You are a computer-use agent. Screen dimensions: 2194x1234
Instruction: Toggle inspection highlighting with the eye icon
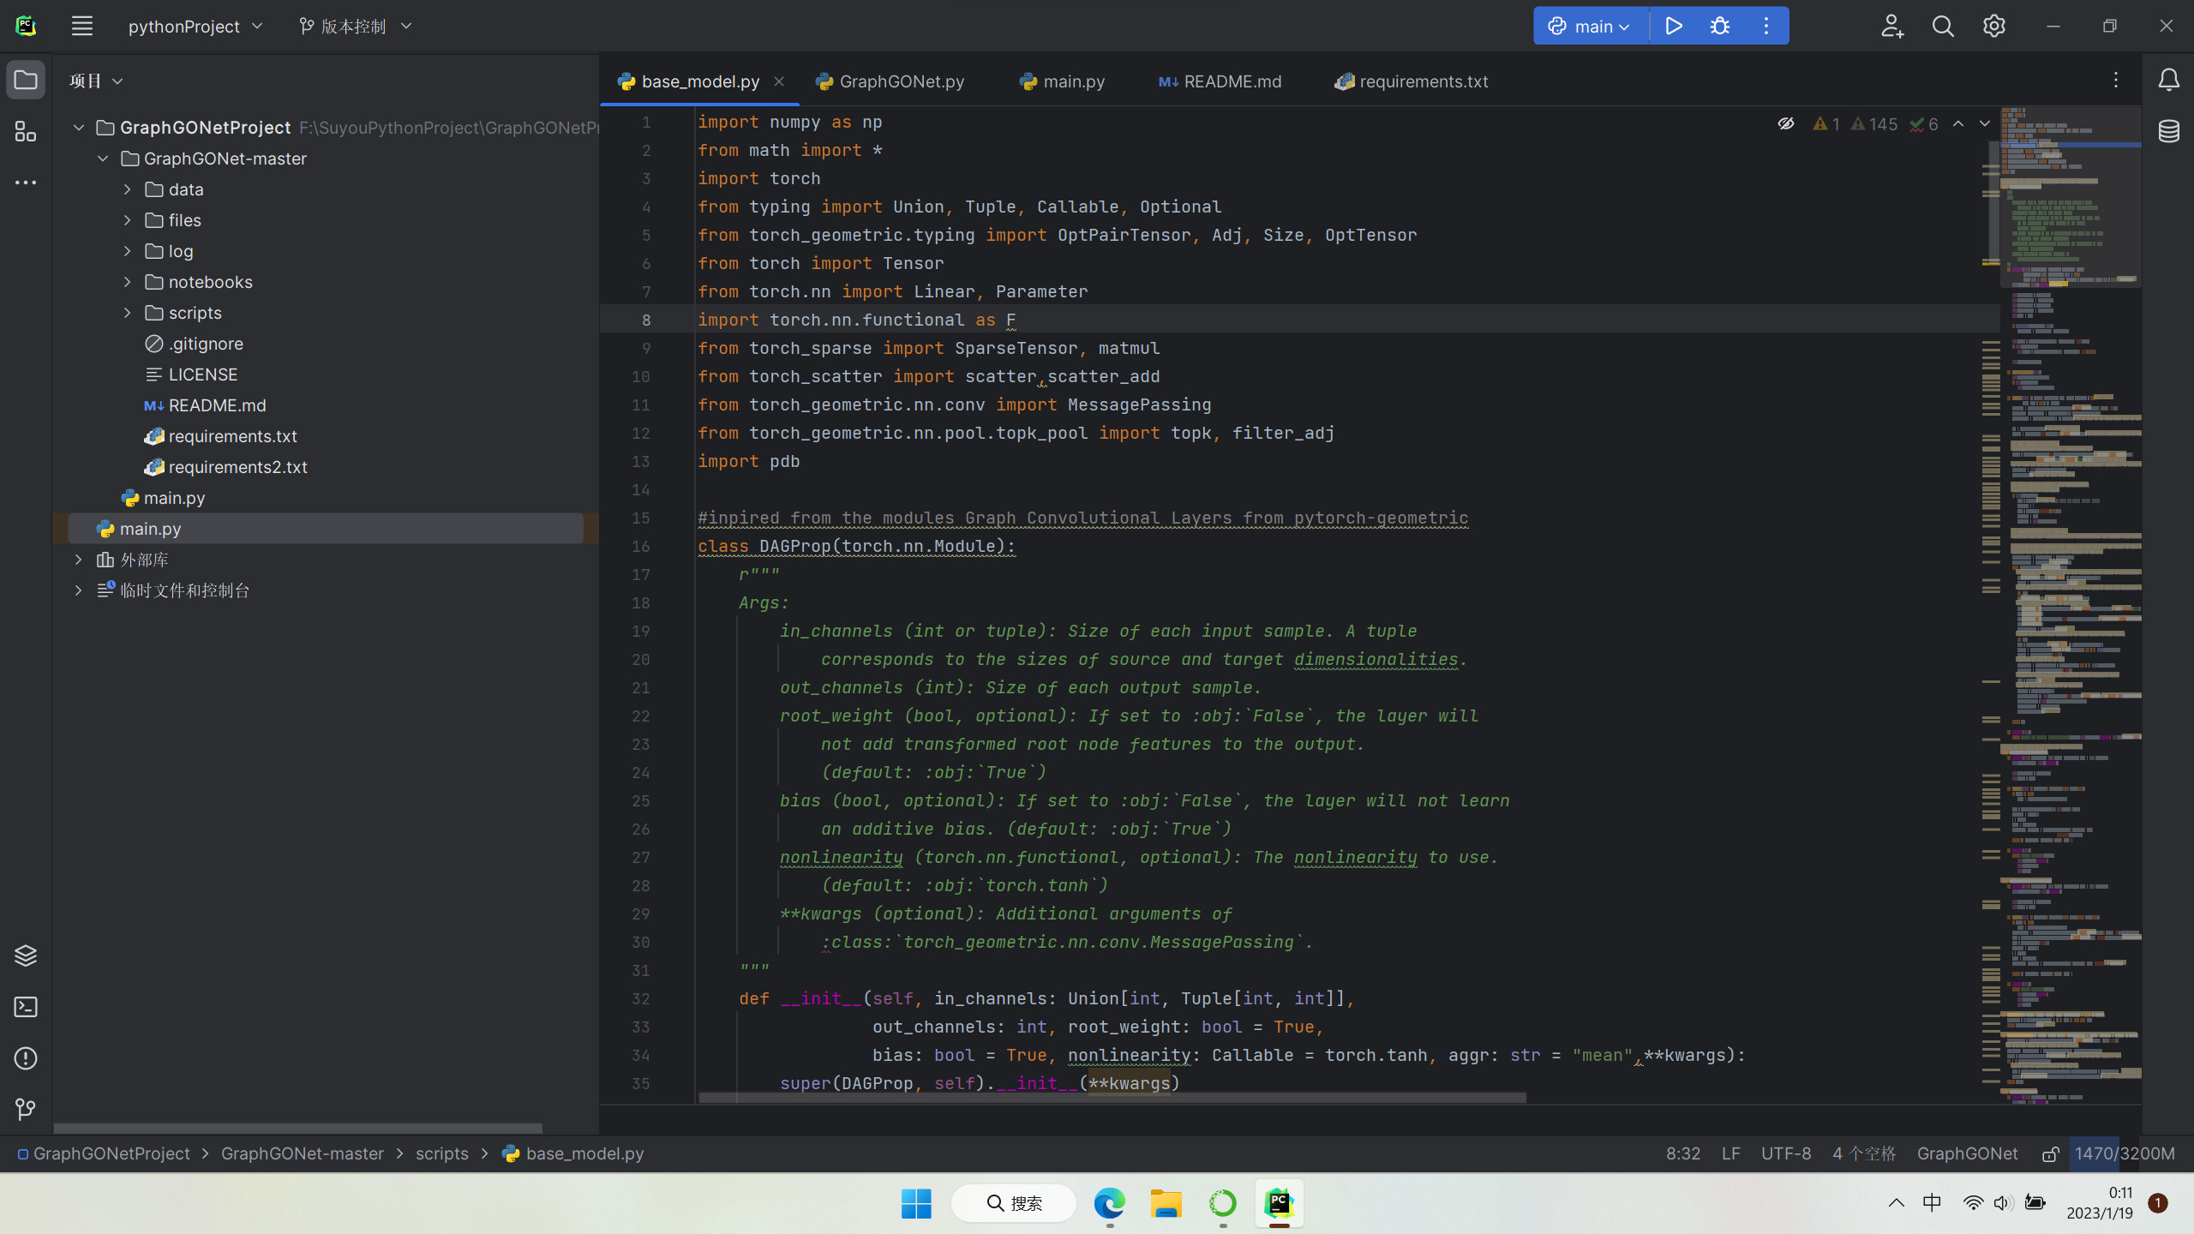click(1785, 123)
